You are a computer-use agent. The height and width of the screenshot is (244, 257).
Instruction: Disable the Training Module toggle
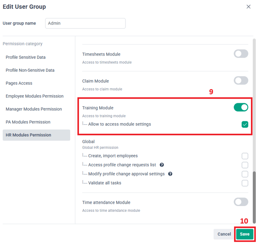(241, 108)
